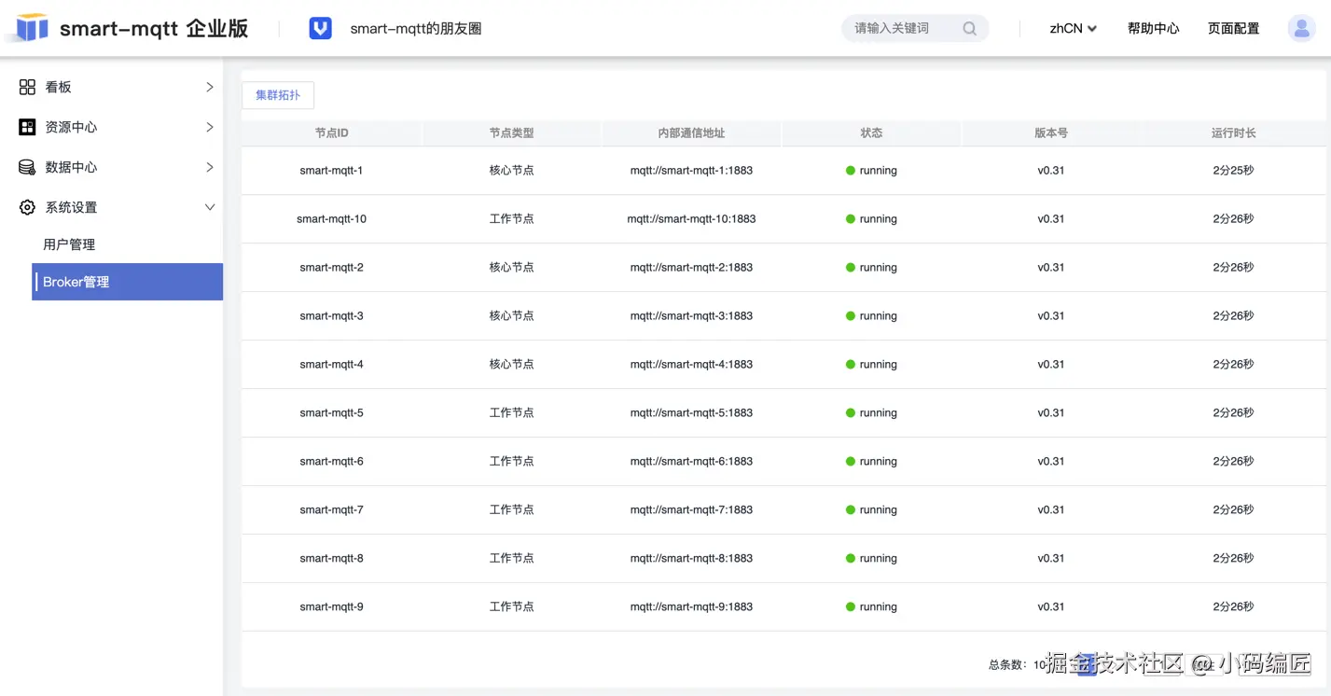Click the 状态 column header
This screenshot has width=1331, height=696.
871,133
